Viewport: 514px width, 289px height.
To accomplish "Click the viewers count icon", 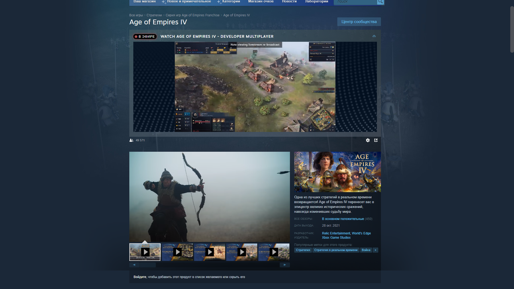I will coord(131,140).
